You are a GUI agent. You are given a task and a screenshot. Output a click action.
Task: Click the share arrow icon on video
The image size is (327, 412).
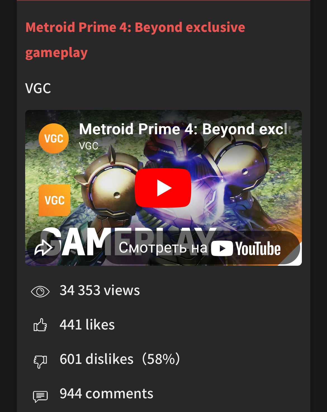(44, 248)
